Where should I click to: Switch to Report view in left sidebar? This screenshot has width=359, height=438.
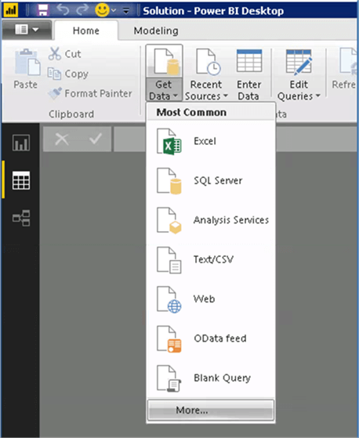[21, 143]
